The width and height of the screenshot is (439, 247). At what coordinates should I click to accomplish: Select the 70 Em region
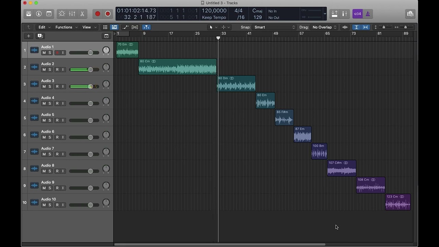click(127, 50)
